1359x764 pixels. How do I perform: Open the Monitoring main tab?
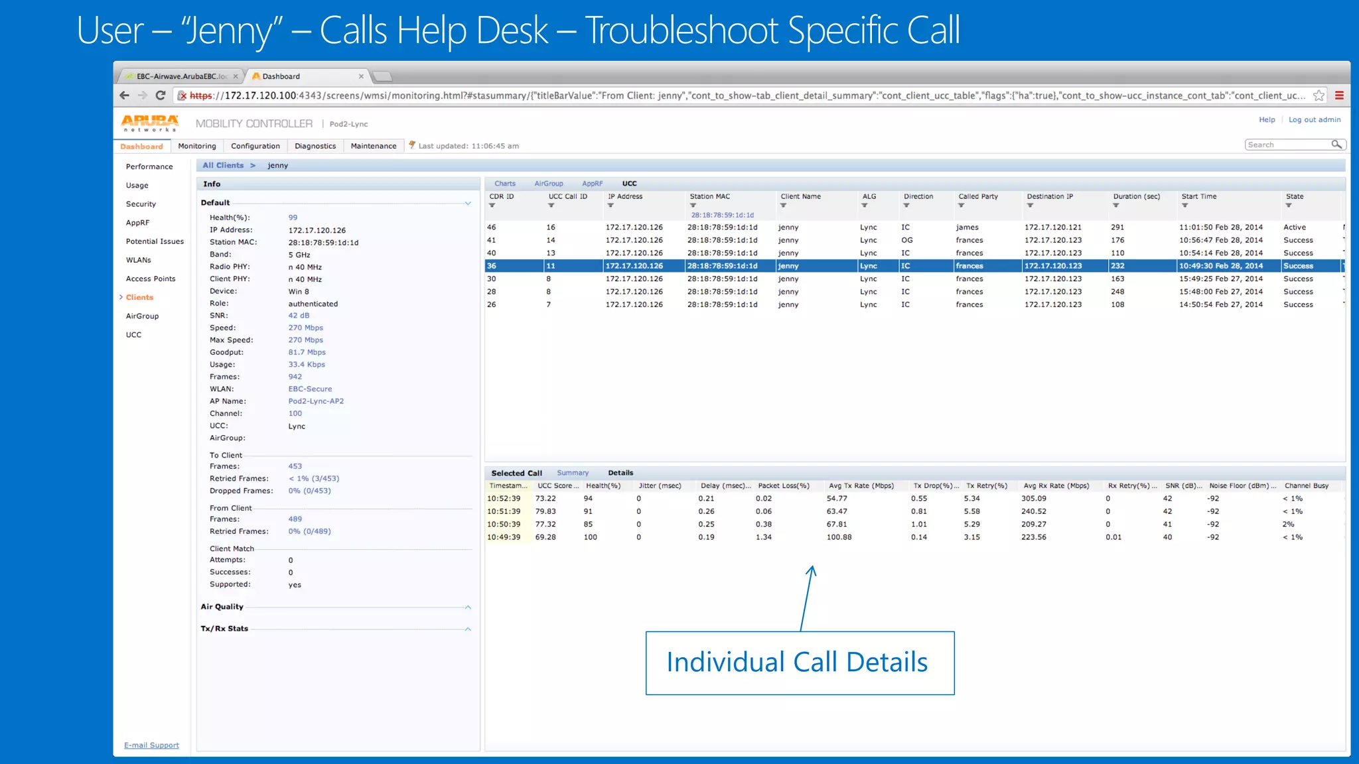(197, 146)
